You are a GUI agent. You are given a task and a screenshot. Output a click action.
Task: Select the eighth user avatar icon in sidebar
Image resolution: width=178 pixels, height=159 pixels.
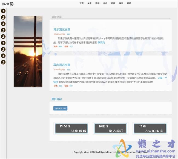point(3,56)
